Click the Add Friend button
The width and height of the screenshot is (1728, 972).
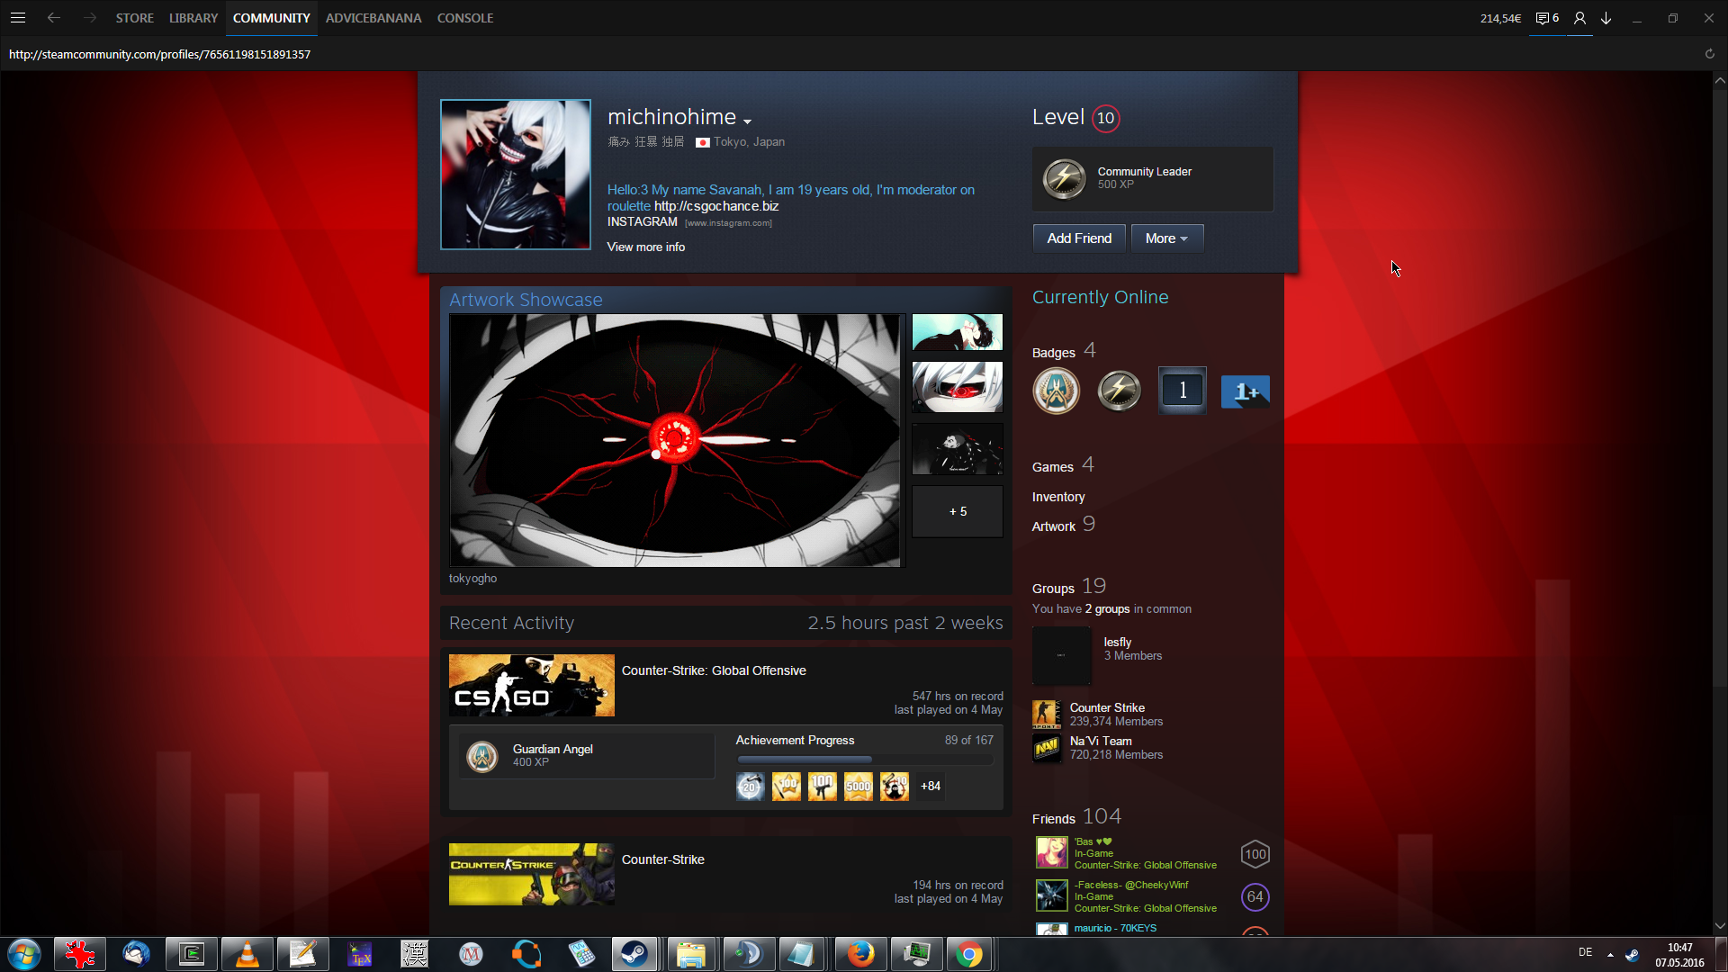click(1079, 238)
